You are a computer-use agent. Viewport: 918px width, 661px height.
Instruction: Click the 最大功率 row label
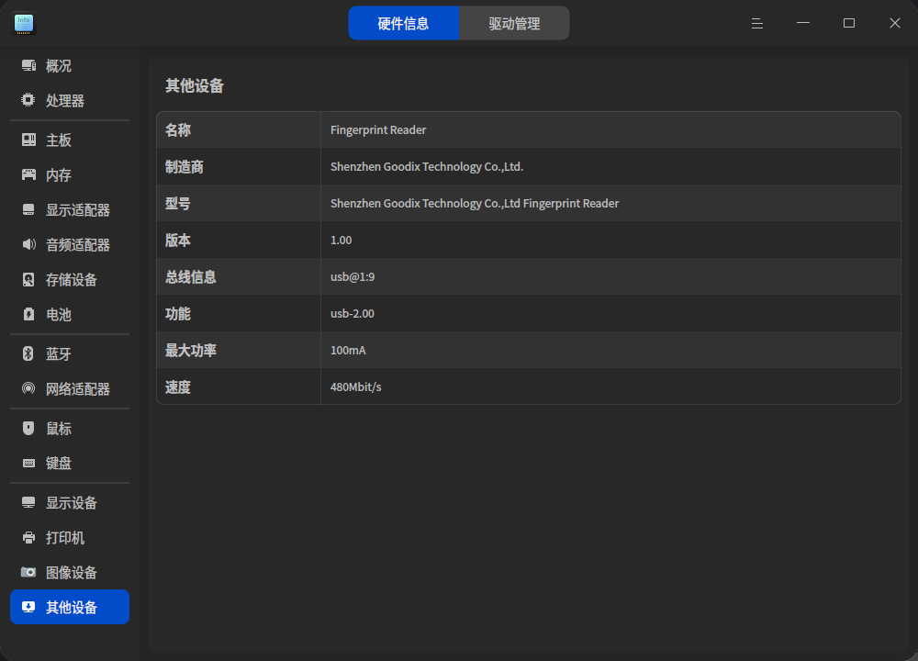coord(191,350)
